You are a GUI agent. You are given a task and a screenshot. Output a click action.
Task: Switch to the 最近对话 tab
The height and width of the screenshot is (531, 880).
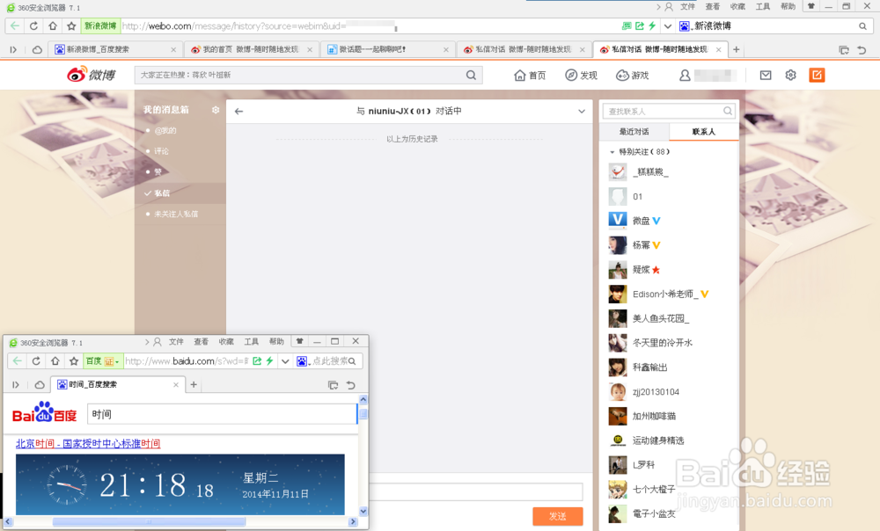(634, 131)
